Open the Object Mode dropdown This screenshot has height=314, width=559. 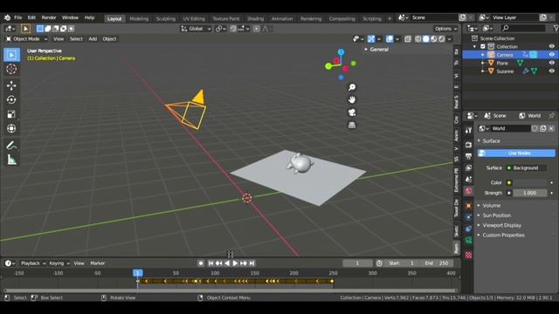tap(26, 38)
